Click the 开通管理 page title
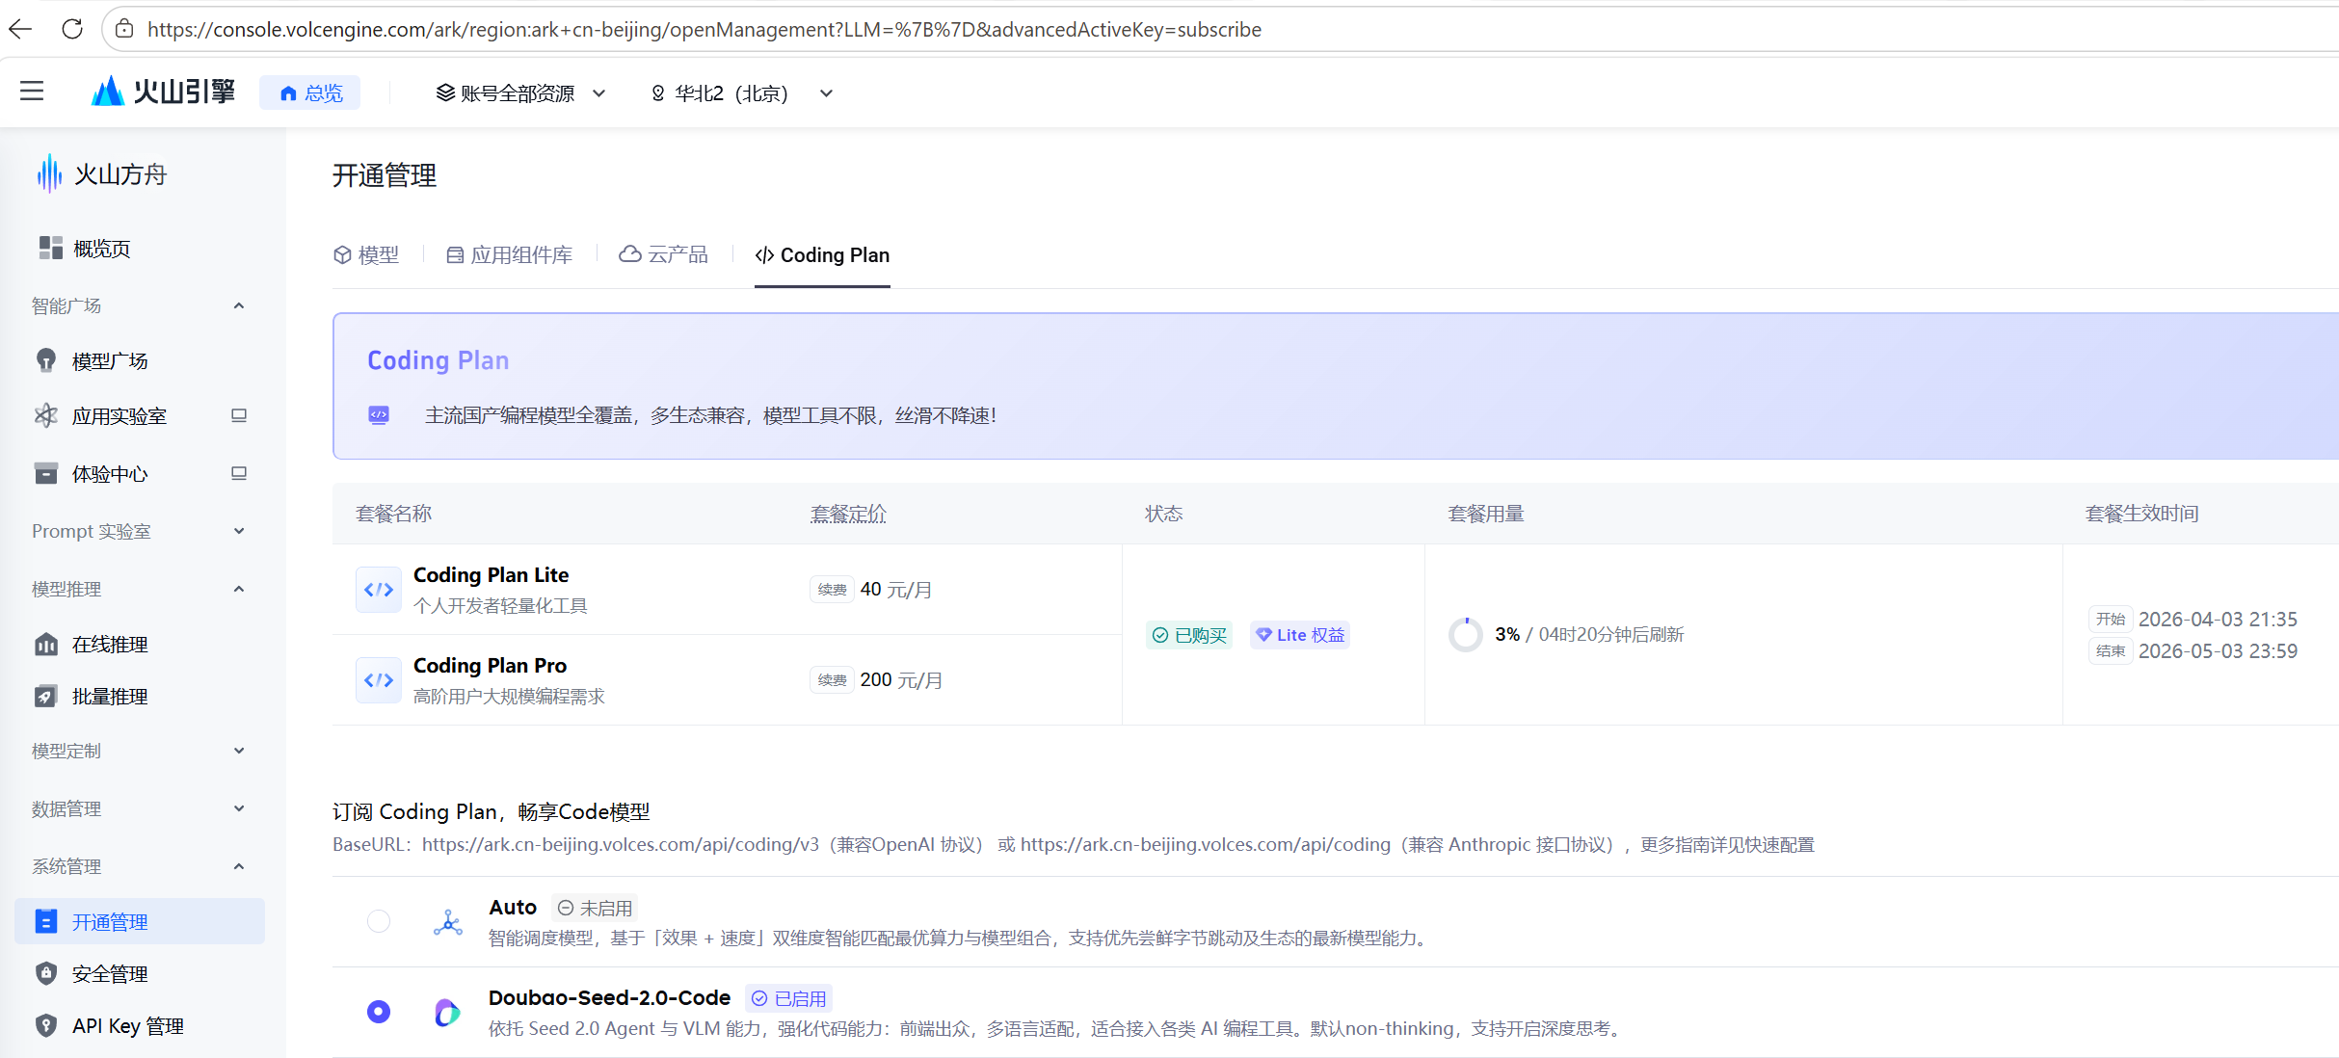This screenshot has width=2339, height=1058. pos(385,175)
